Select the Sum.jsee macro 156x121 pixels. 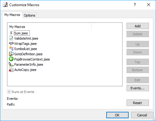tap(21, 33)
